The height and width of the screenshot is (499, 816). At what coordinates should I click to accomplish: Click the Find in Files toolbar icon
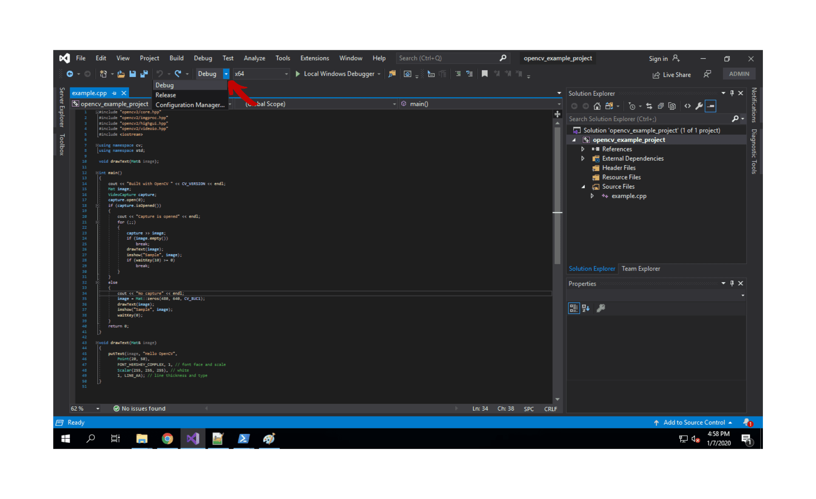pos(392,74)
